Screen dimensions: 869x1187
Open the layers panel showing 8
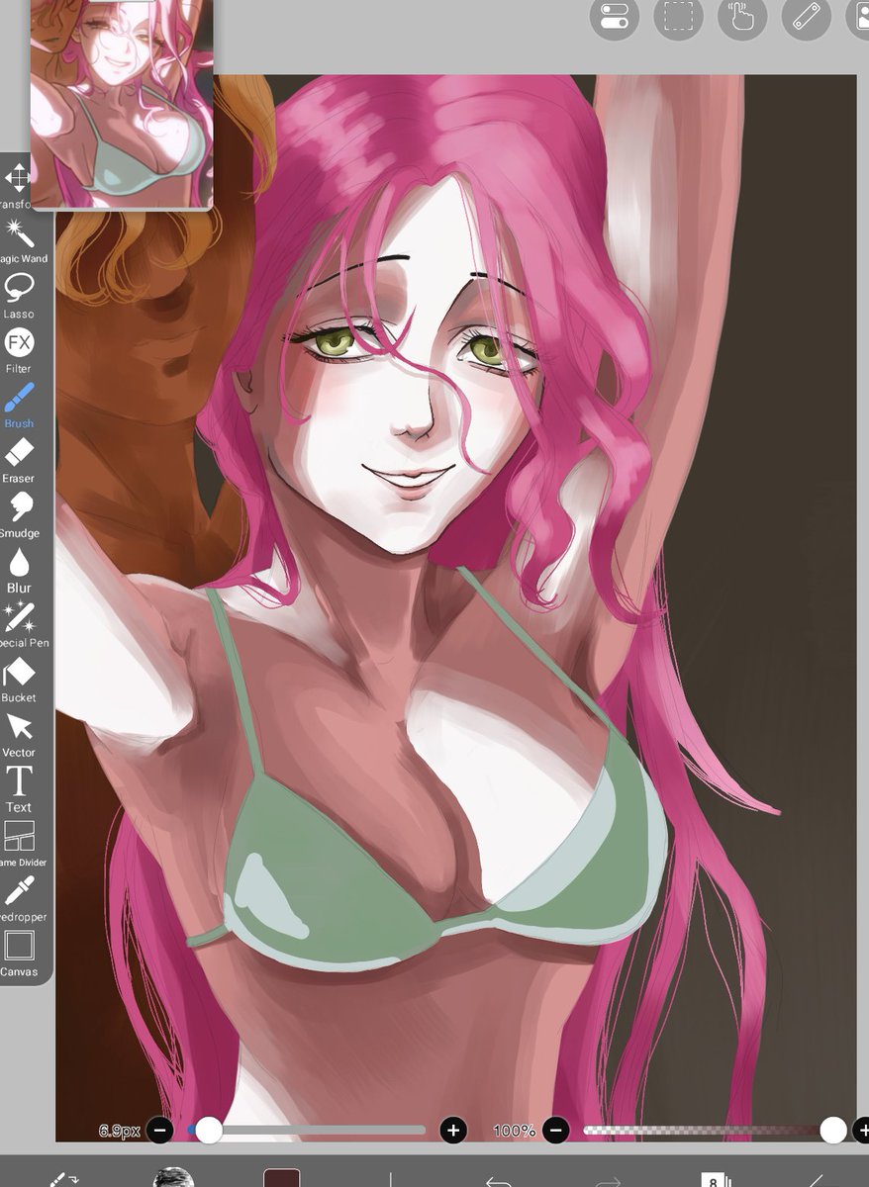click(x=715, y=1179)
